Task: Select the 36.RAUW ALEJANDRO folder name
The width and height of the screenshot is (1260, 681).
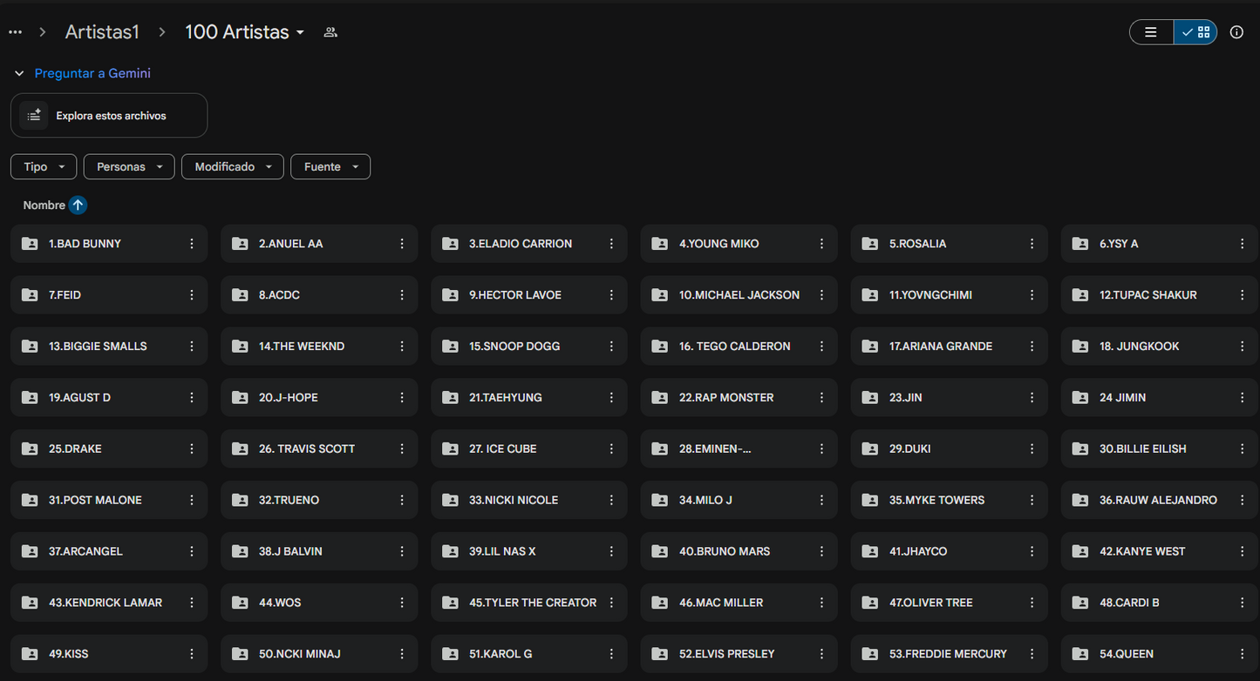Action: (1159, 501)
